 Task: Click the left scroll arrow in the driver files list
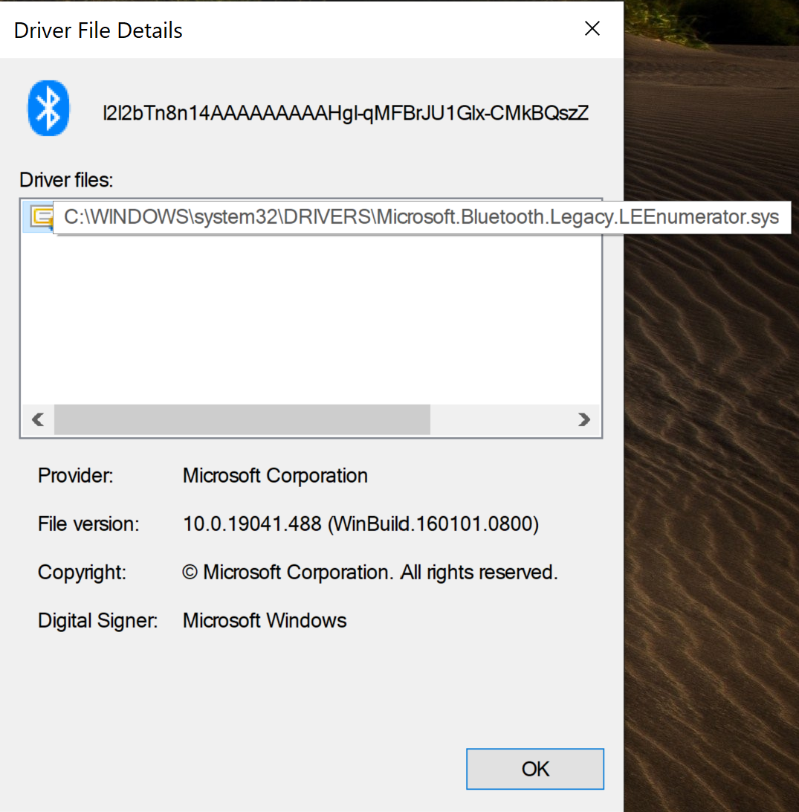click(x=38, y=419)
